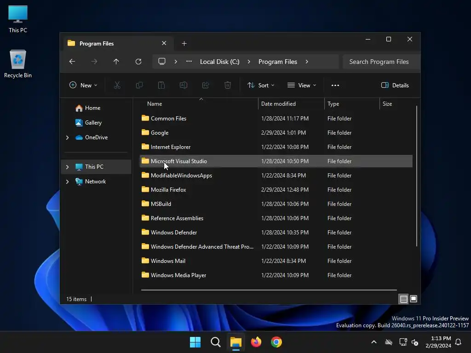The width and height of the screenshot is (471, 353).
Task: Click File Explorer icon on taskbar
Action: point(236,342)
